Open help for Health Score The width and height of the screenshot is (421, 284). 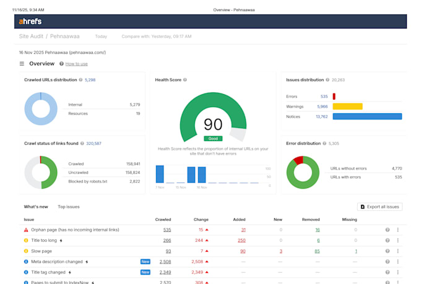pyautogui.click(x=185, y=80)
